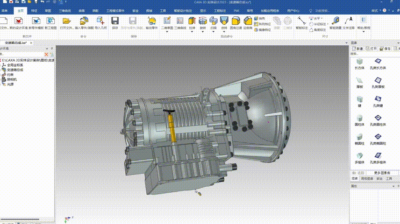This screenshot has width=400, height=224.
Task: Open the 钣金 ribbon tab
Action: point(136,10)
